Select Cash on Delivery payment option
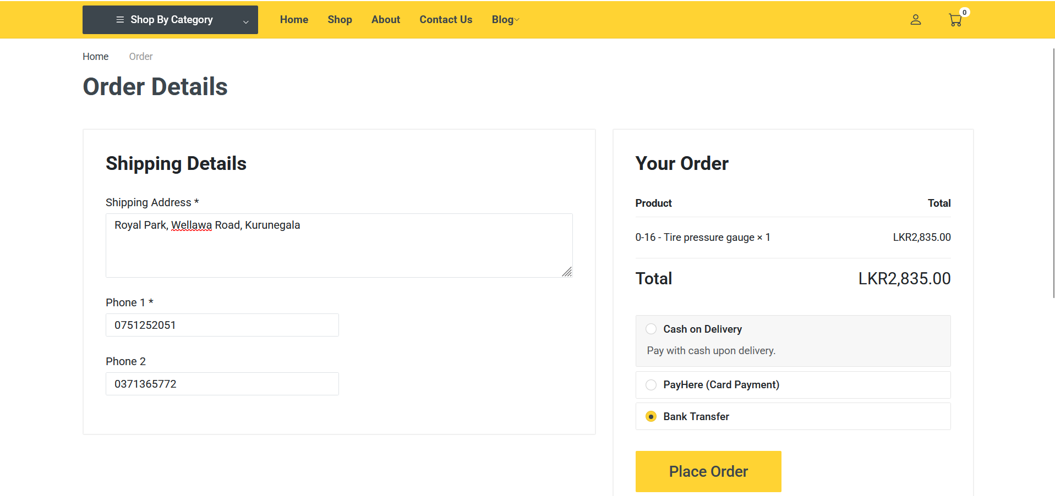 [x=651, y=328]
